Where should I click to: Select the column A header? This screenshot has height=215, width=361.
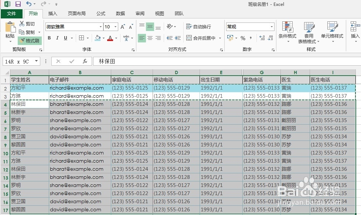(x=30, y=72)
